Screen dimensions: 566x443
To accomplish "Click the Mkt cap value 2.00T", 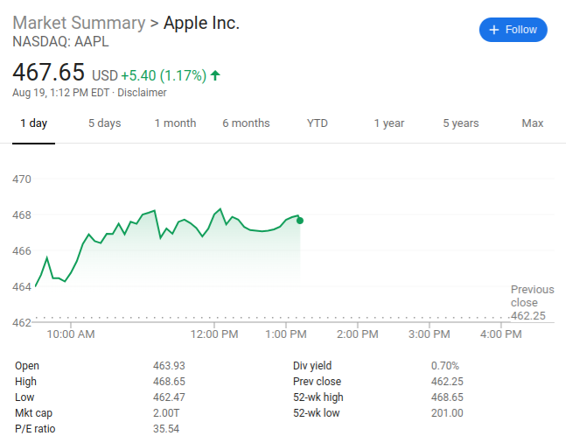I will [x=166, y=413].
